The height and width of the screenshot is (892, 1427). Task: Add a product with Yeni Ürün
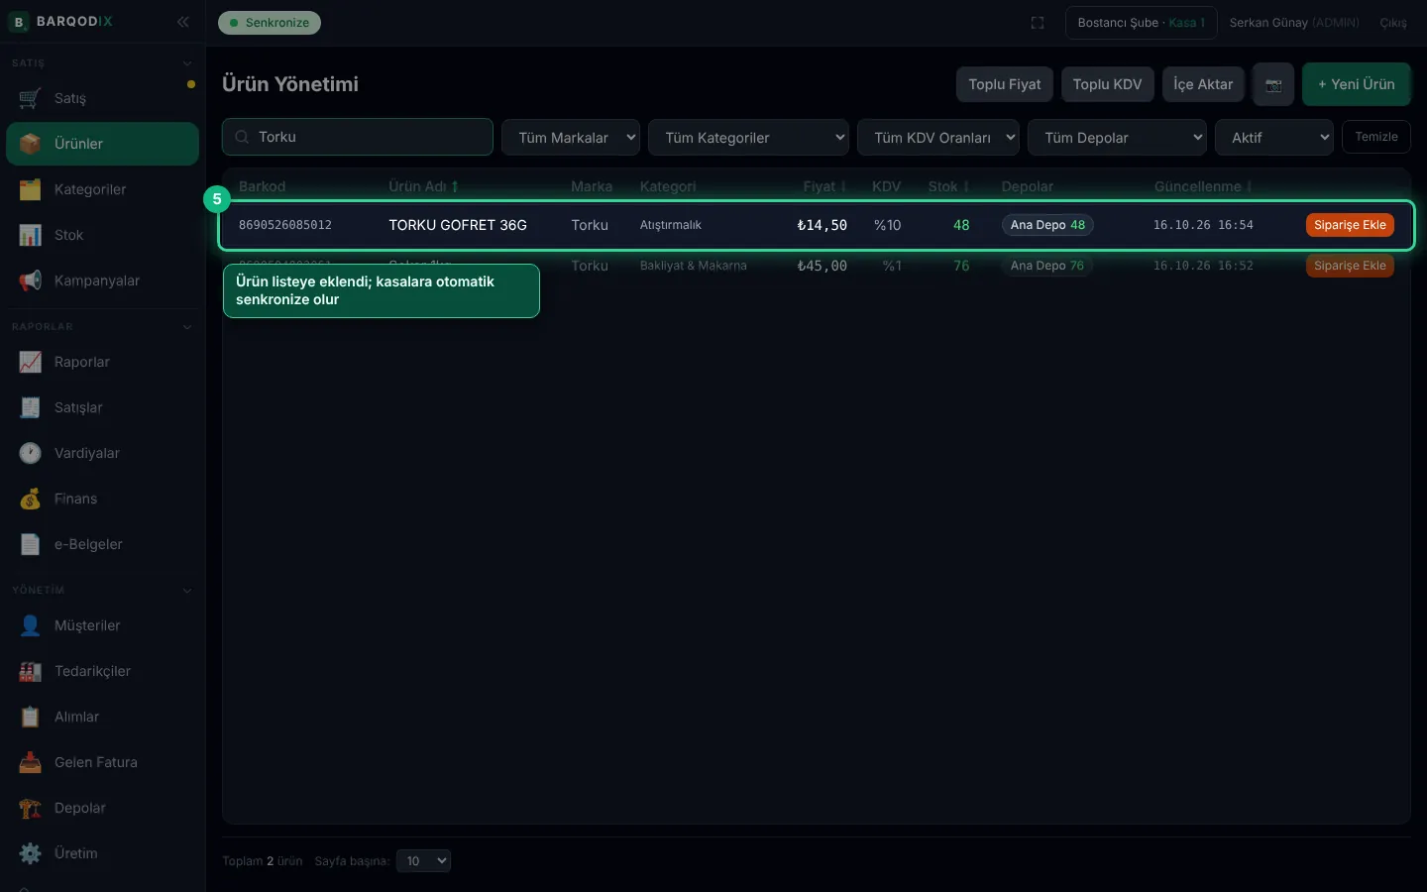[1357, 84]
